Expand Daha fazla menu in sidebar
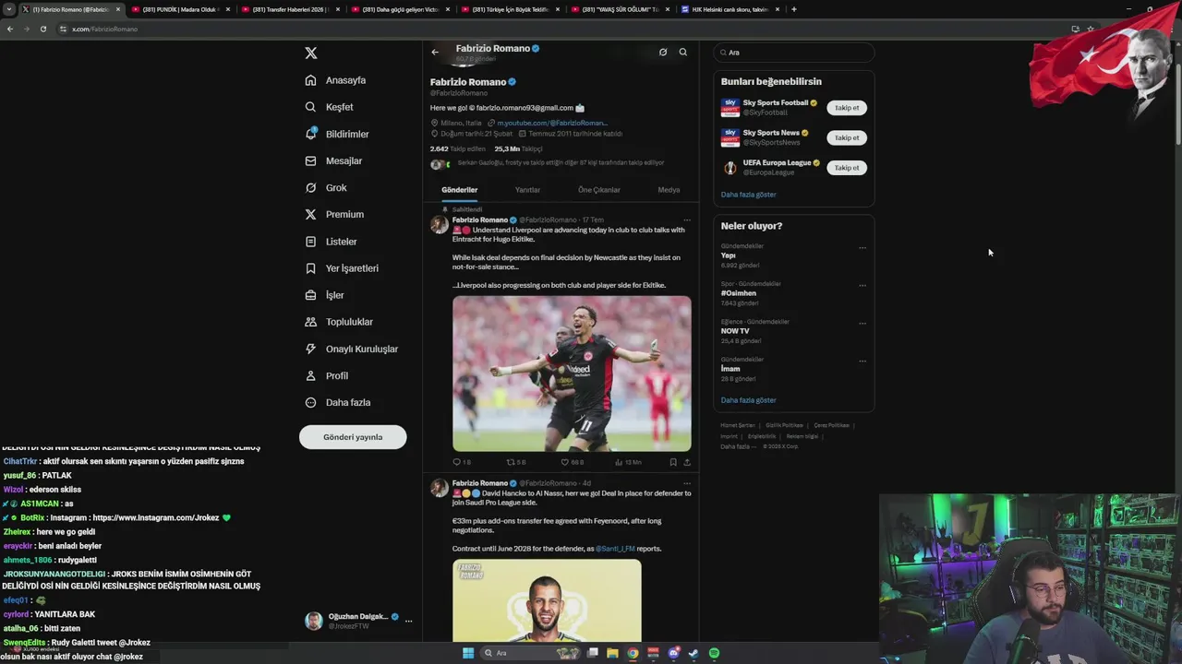 337,402
